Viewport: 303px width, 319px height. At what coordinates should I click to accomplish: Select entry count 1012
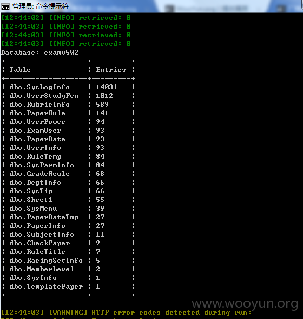[104, 96]
